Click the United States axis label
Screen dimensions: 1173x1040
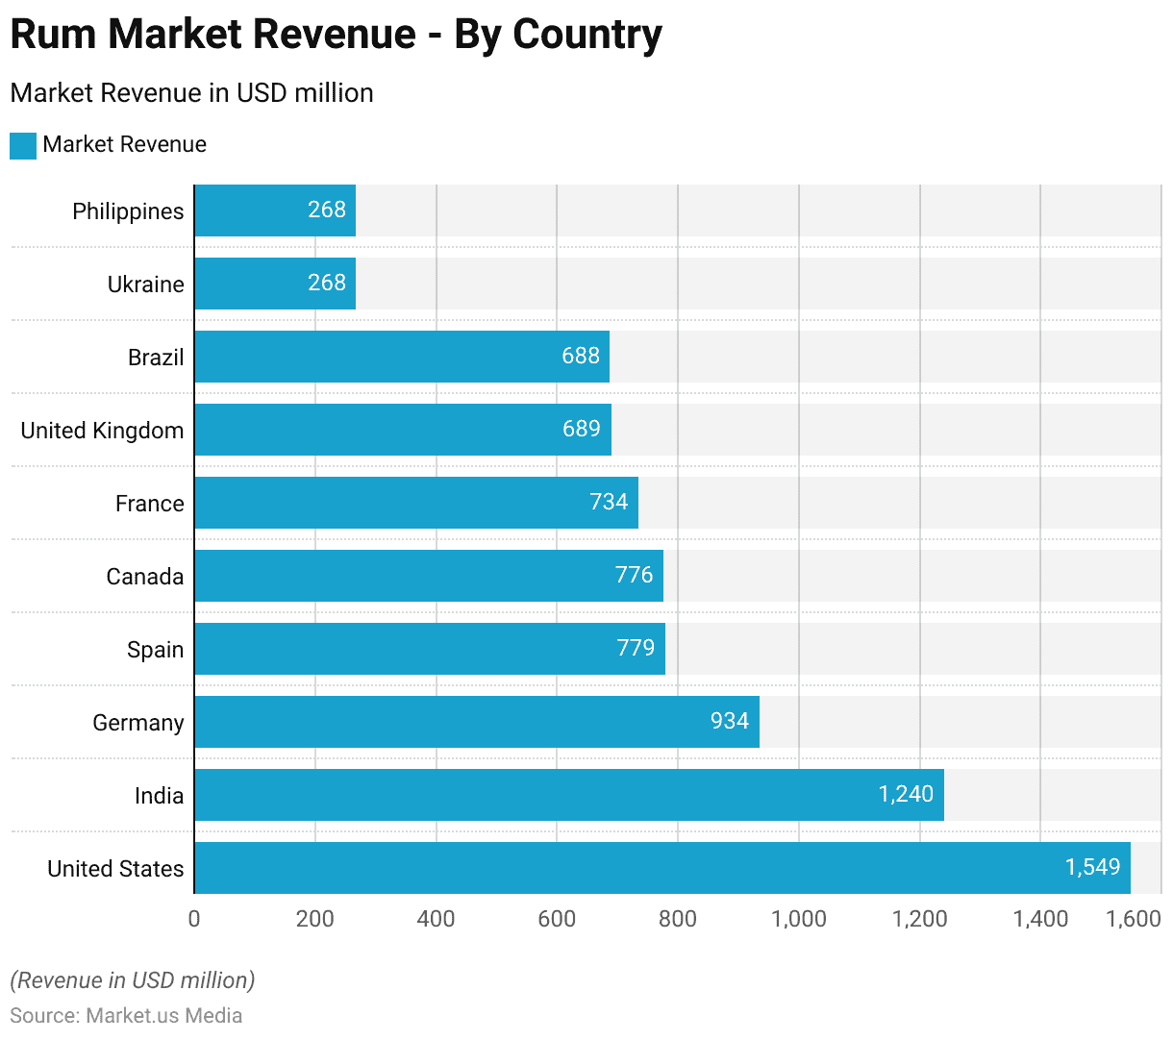click(115, 869)
